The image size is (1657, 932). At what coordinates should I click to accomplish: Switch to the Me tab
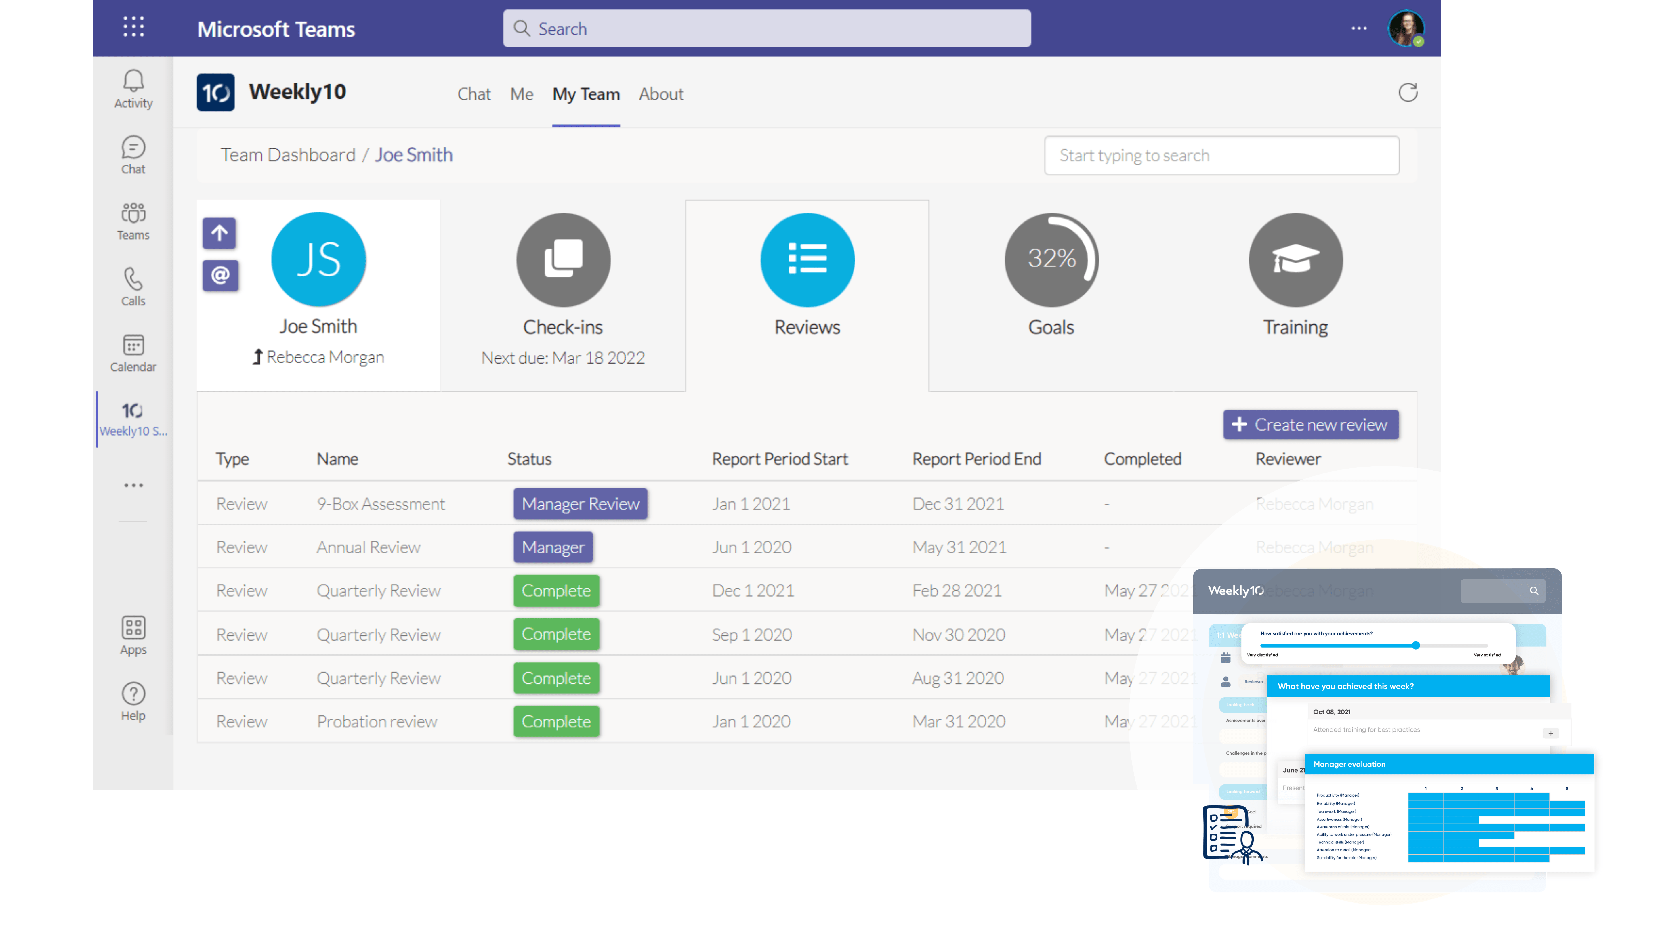[521, 94]
